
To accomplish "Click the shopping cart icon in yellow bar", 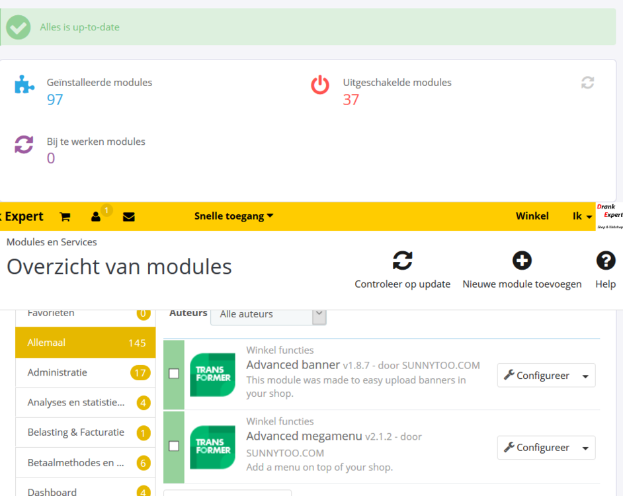I will 65,217.
